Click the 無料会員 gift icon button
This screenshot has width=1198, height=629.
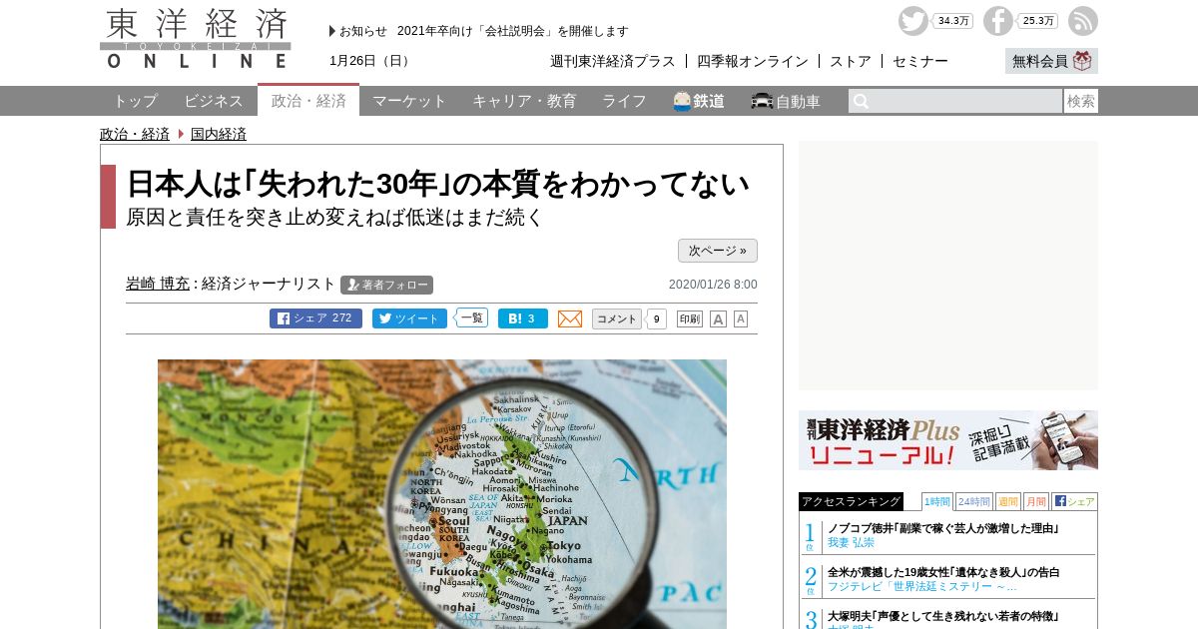[x=1051, y=61]
